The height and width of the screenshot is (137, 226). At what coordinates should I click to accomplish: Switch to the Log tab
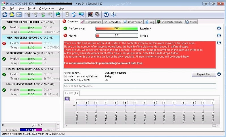tap(150, 22)
